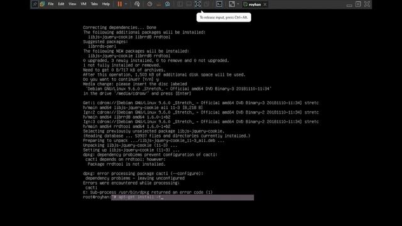Click 'Do you want to continue? [Y/n]' line

[121, 79]
